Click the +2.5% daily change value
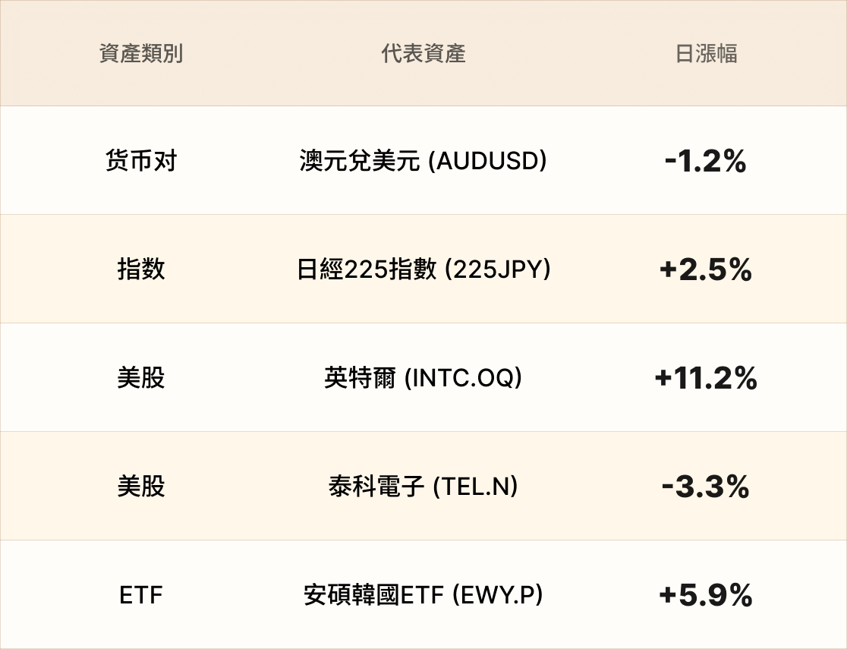The height and width of the screenshot is (649, 847). (x=706, y=269)
